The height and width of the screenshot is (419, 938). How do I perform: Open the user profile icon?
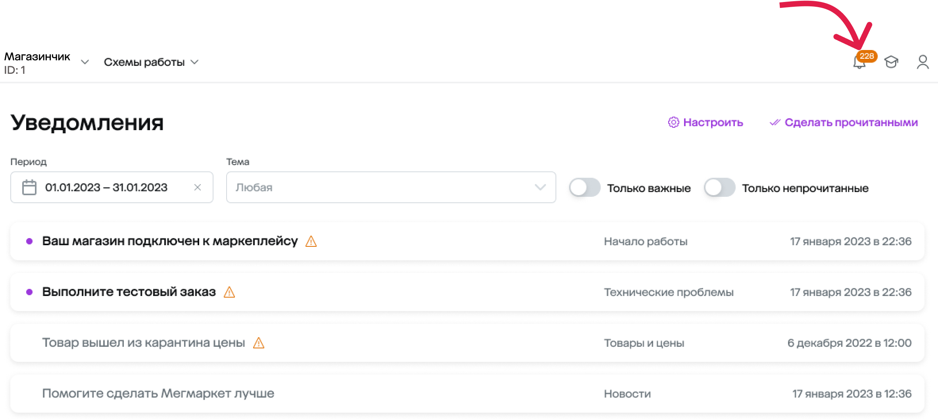923,62
